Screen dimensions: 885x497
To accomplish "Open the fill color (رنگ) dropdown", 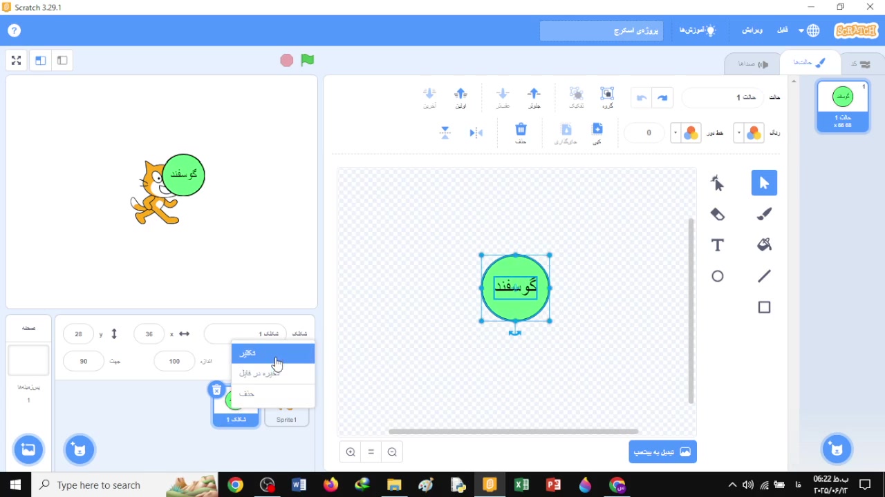I will [748, 133].
